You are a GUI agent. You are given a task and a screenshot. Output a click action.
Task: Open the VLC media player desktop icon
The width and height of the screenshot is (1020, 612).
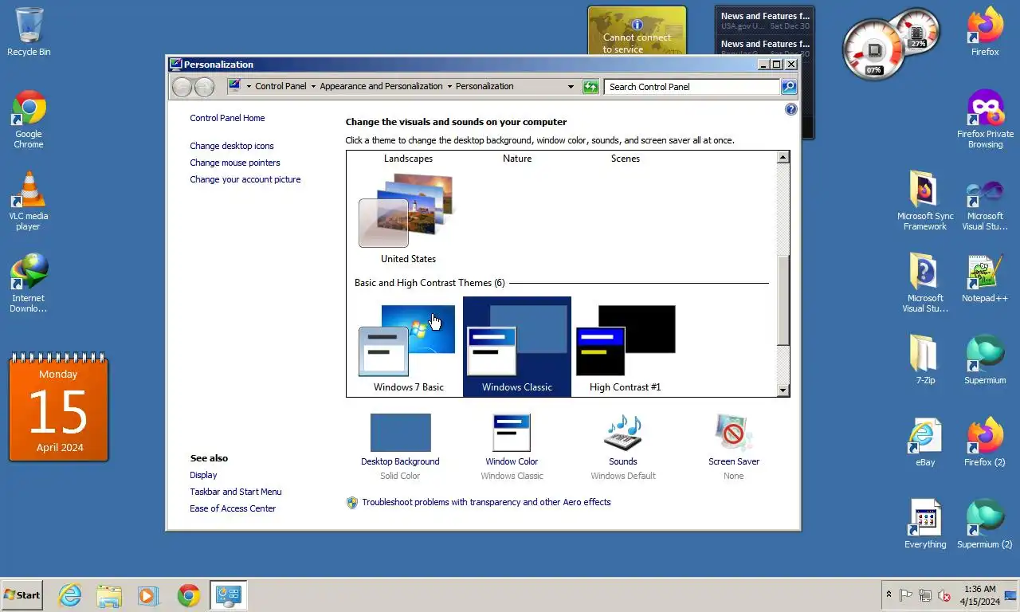pos(29,201)
